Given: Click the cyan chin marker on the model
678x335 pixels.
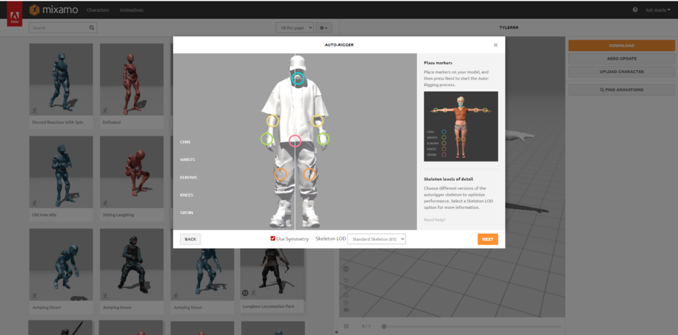Looking at the screenshot, I should tap(297, 78).
